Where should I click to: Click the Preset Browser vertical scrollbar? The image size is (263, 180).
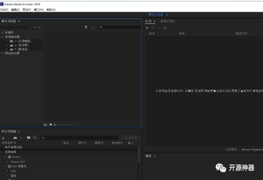coord(139,154)
